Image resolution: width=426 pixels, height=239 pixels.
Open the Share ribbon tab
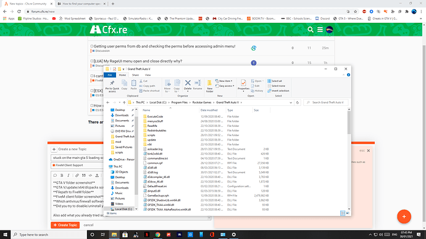point(135,75)
